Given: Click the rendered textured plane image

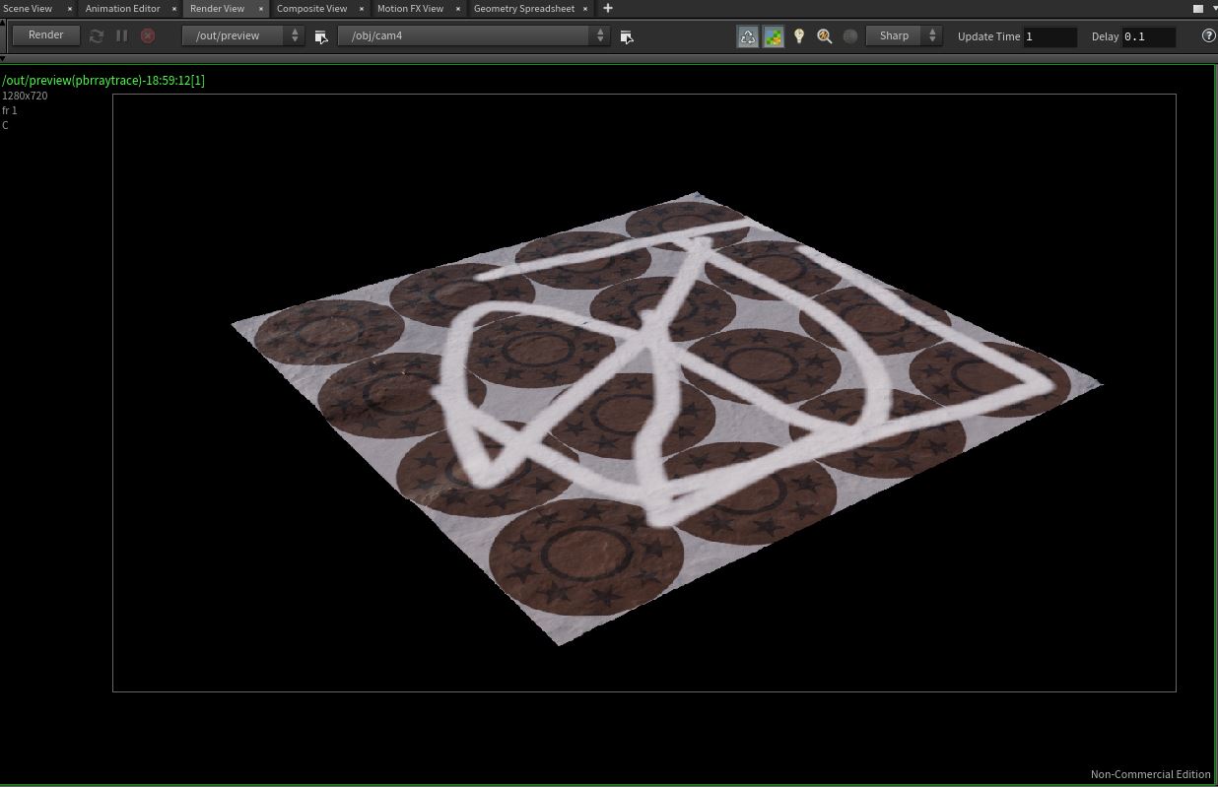Looking at the screenshot, I should (x=666, y=419).
